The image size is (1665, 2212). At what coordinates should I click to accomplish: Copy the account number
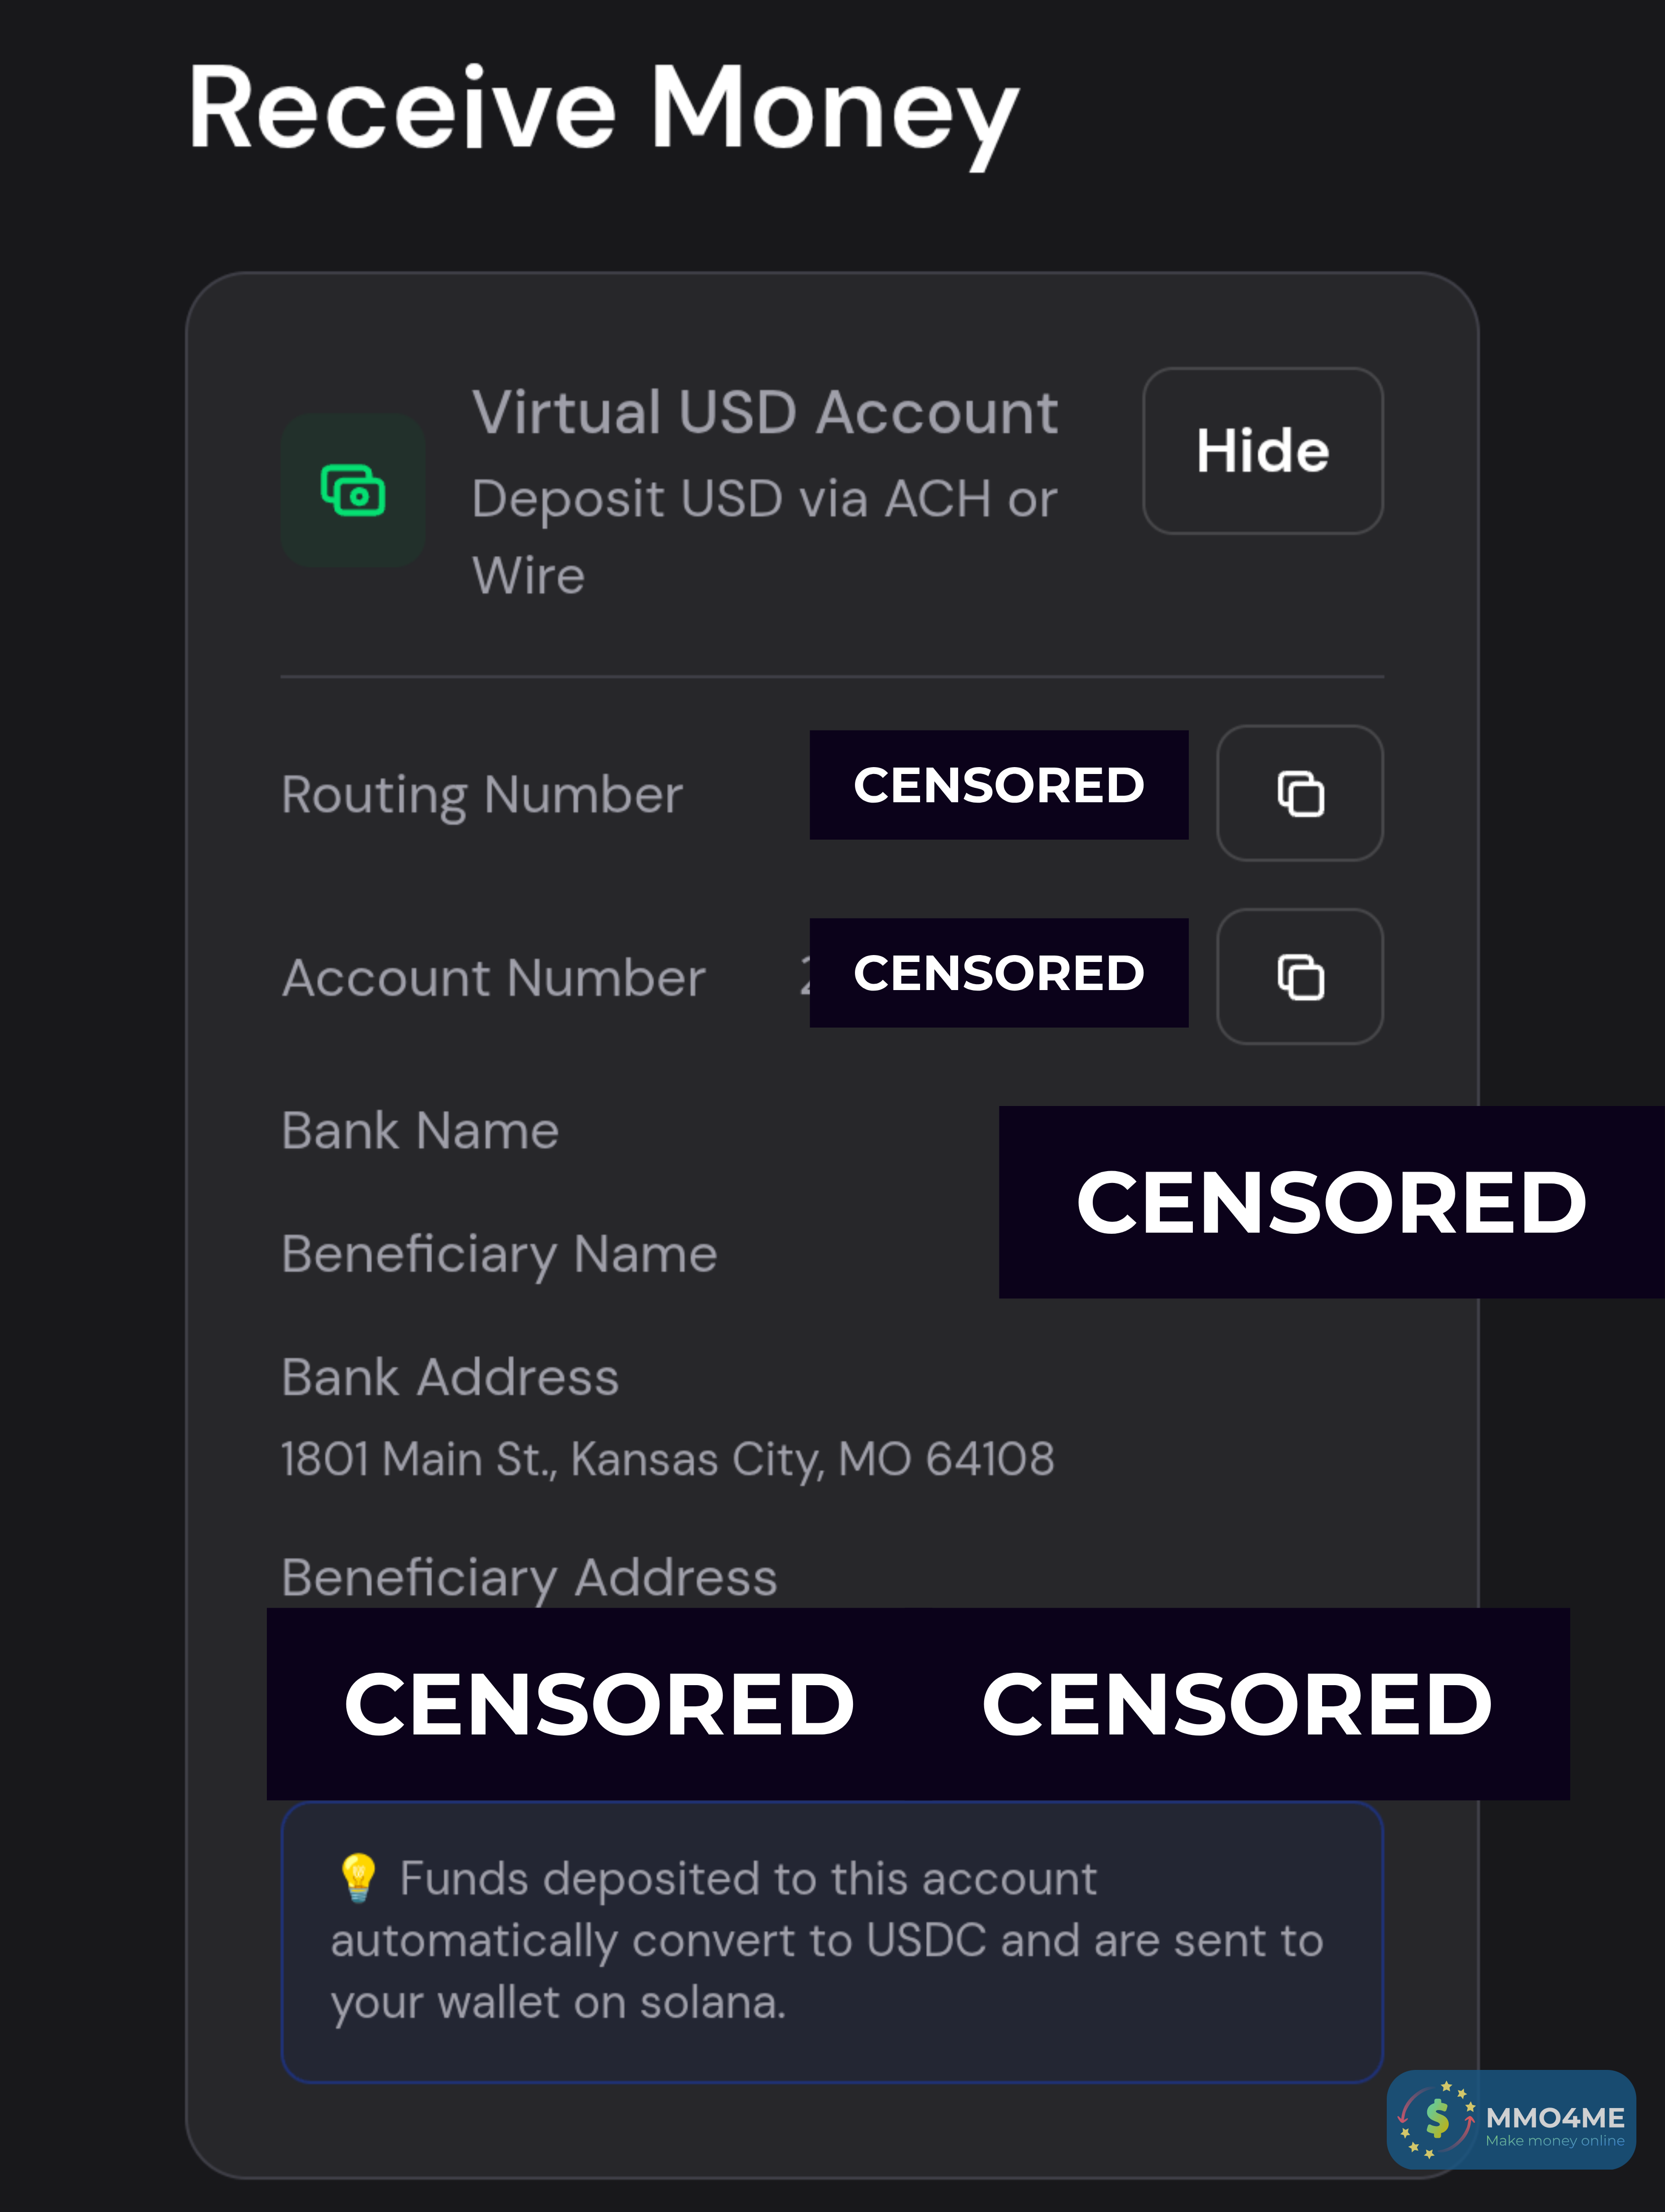click(x=1299, y=977)
